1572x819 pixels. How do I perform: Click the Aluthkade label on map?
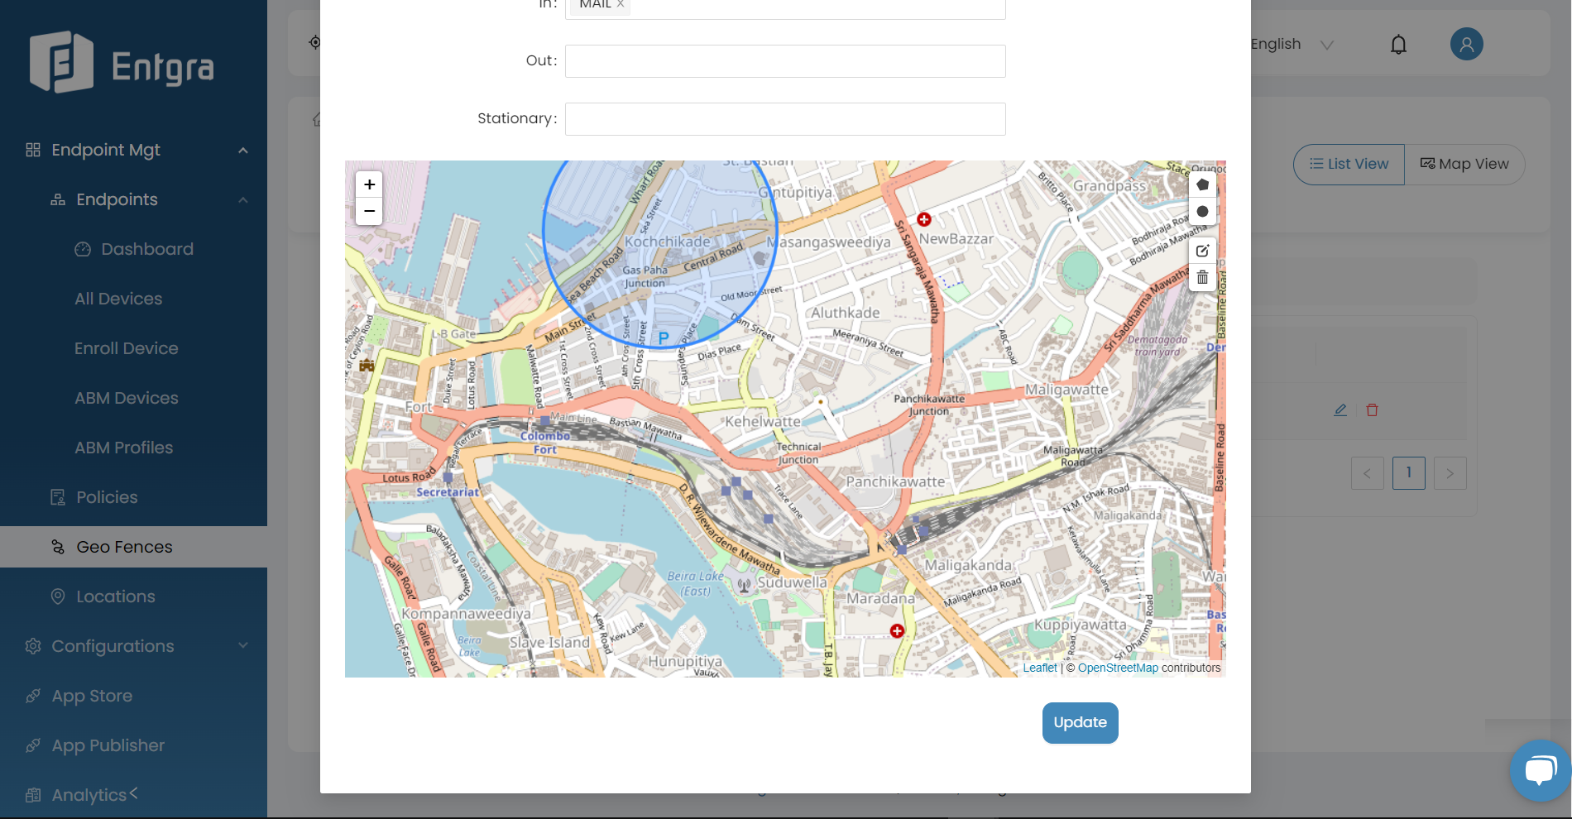845,313
